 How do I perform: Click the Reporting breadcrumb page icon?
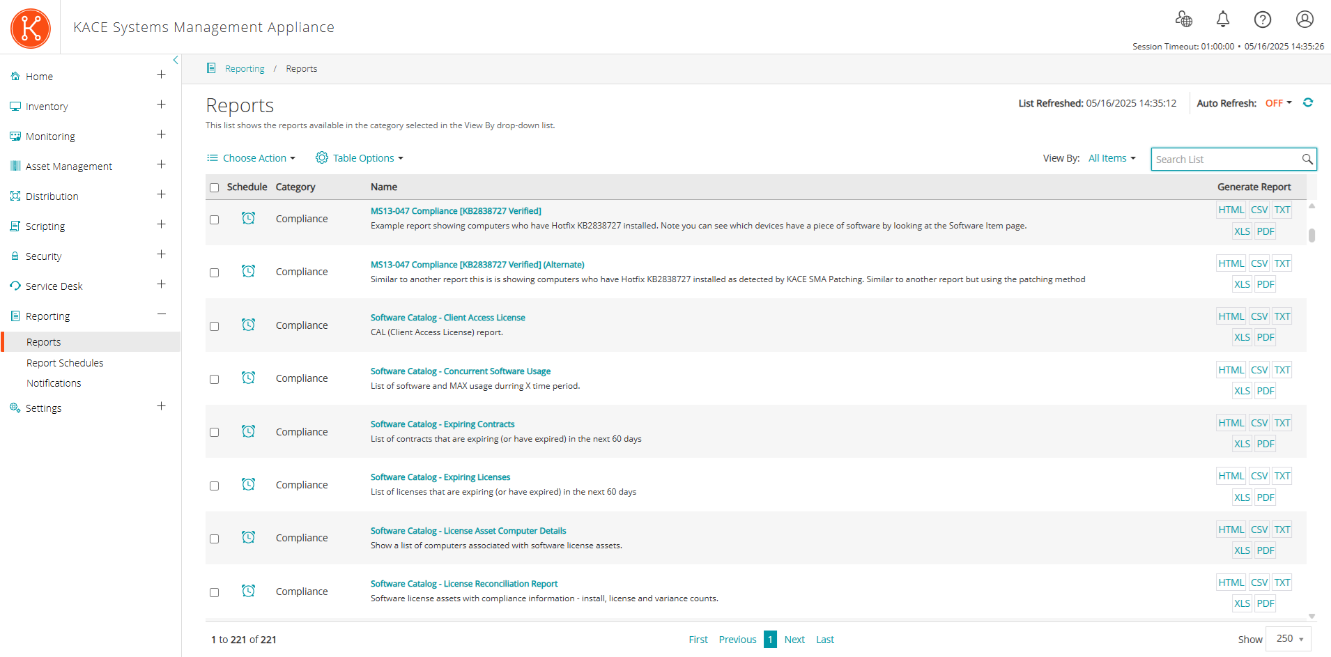tap(211, 68)
